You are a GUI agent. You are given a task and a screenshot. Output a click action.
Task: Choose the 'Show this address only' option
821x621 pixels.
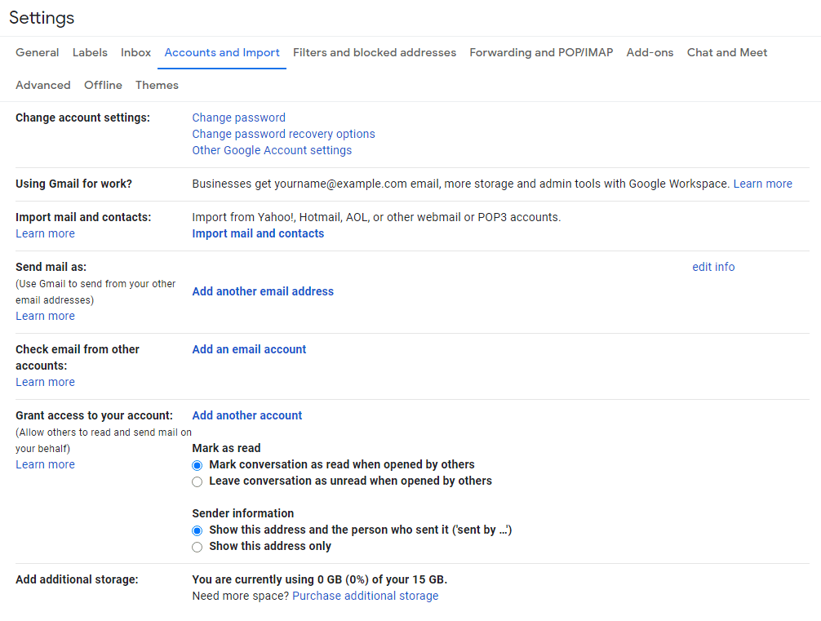[x=197, y=547]
